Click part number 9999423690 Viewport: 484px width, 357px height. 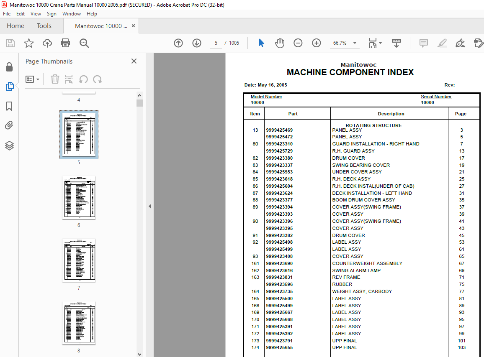pyautogui.click(x=279, y=263)
